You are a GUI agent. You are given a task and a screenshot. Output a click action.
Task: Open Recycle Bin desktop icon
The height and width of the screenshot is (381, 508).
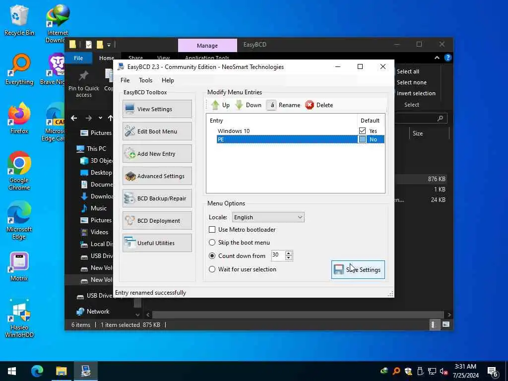click(19, 20)
